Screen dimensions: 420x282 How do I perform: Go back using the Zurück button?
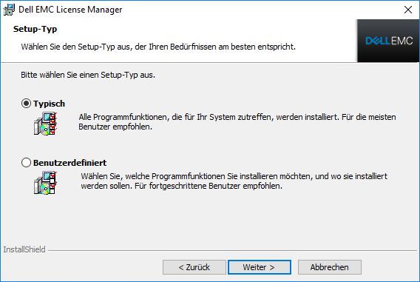[x=194, y=267]
